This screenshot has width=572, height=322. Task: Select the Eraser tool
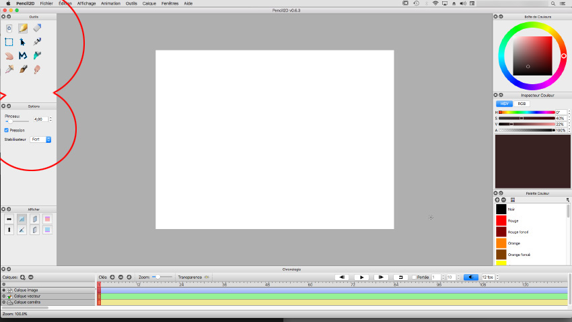pos(37,28)
